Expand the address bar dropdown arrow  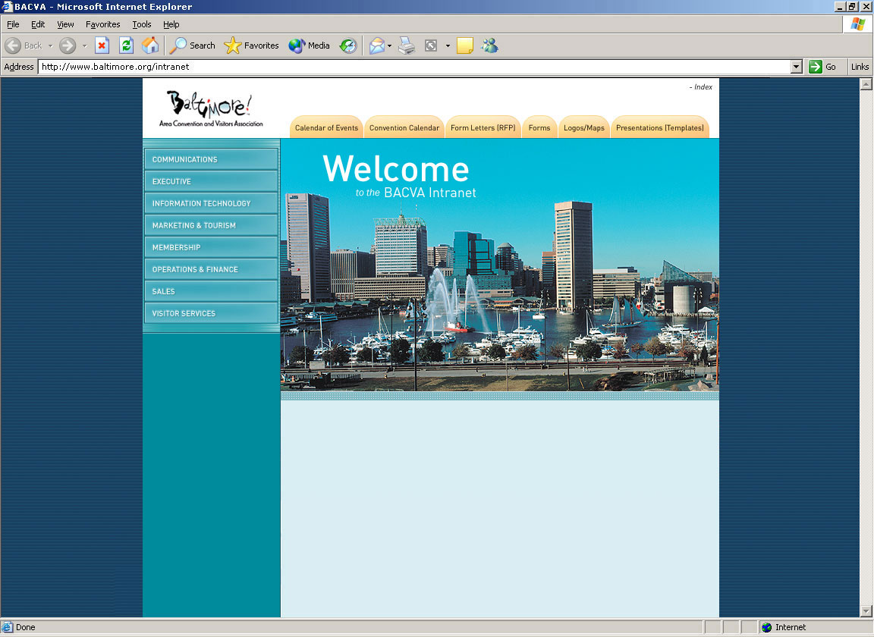coord(796,67)
